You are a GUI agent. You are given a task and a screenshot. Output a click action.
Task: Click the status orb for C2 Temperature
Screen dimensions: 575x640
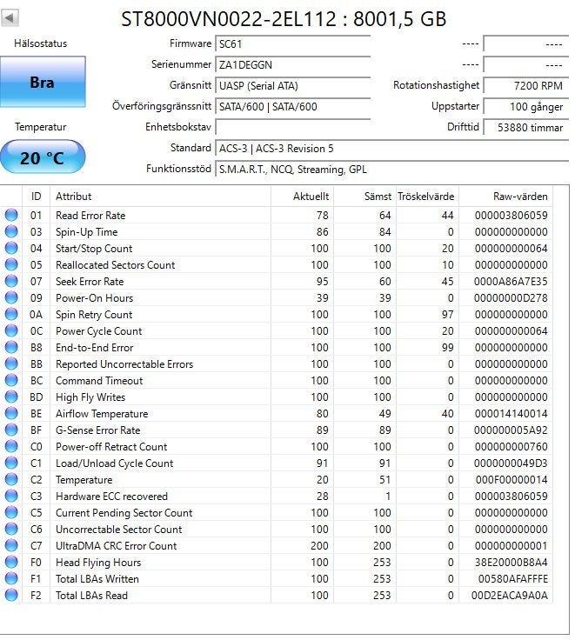(11, 479)
